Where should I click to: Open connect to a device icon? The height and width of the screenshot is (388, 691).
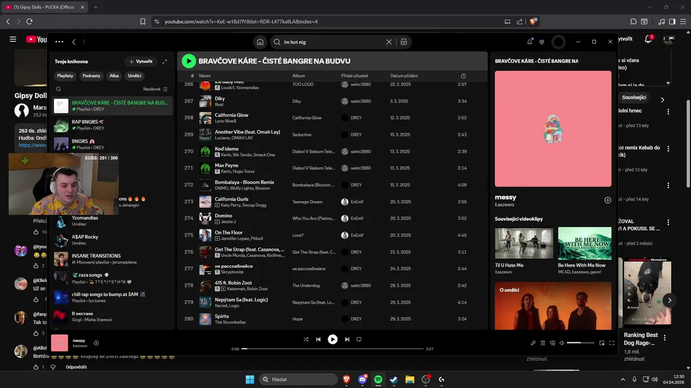coord(552,343)
